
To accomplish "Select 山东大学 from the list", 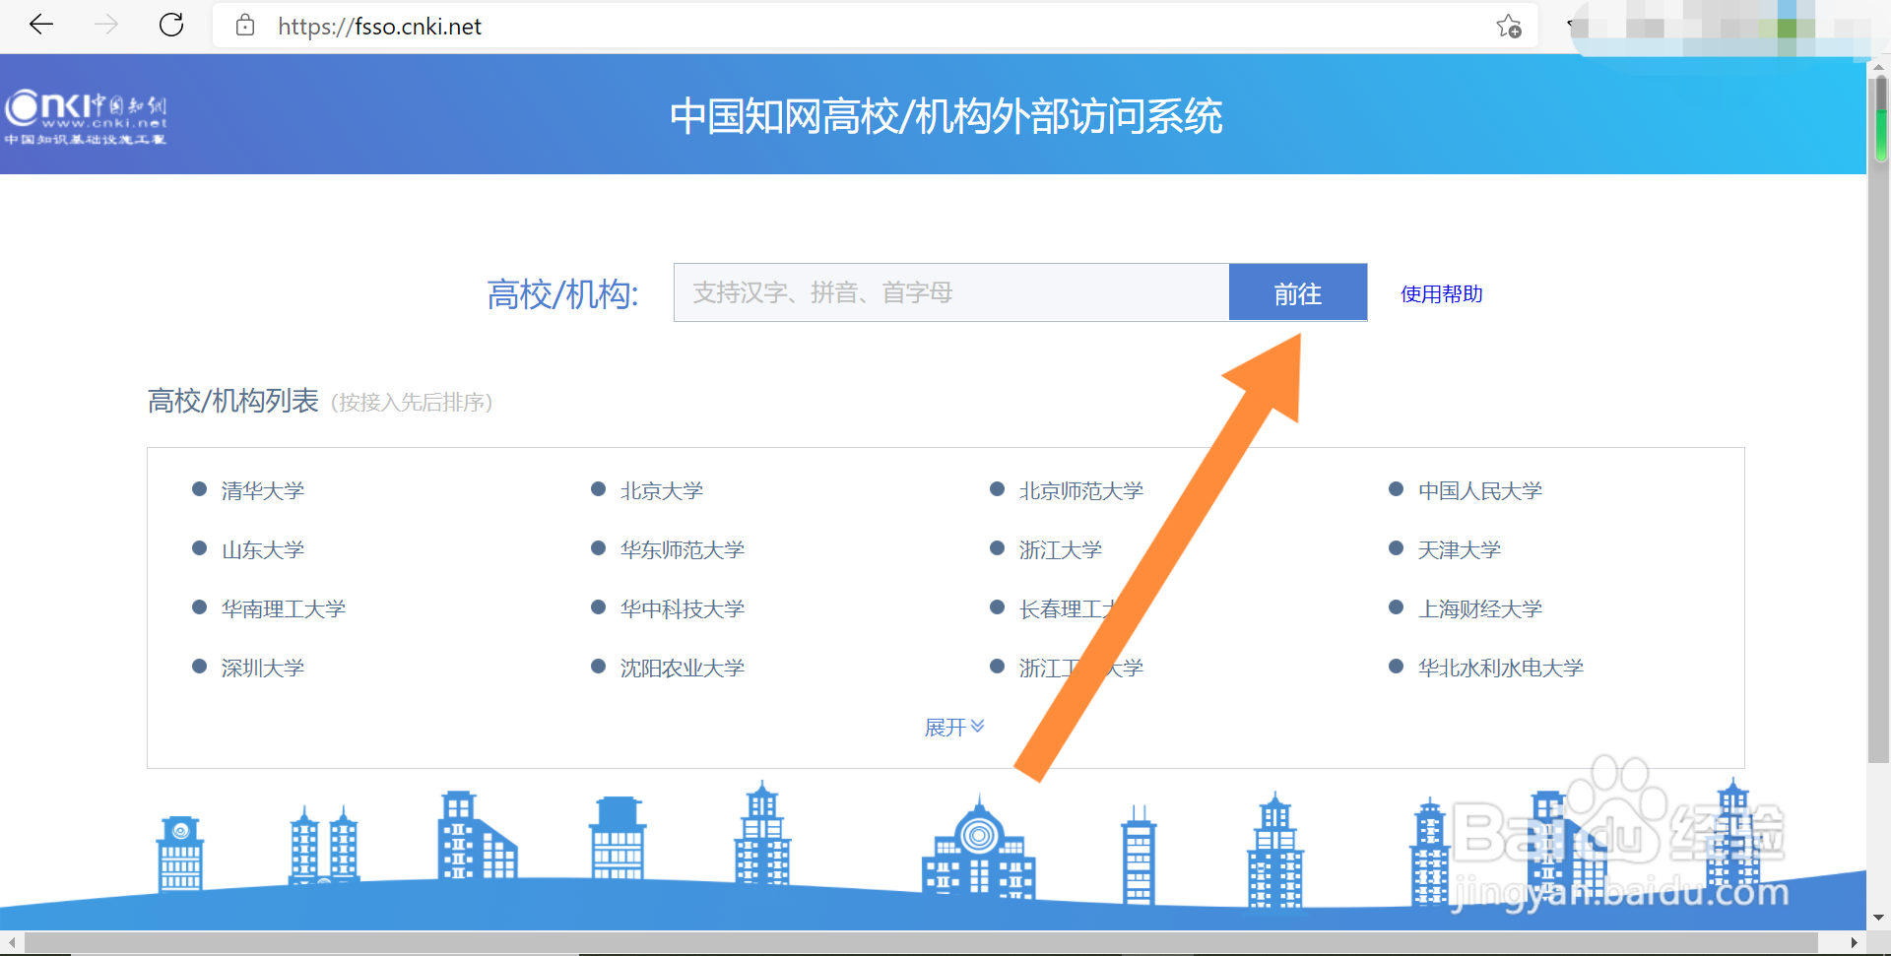I will coord(262,549).
